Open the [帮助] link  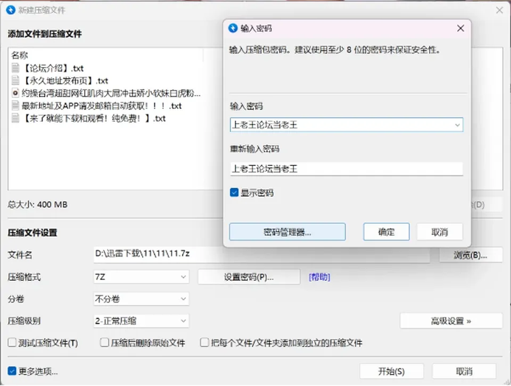coord(319,277)
